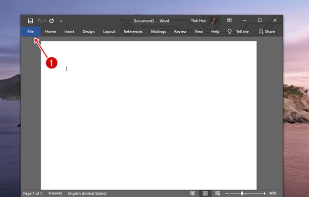
Task: Open the Layout tab
Action: pos(109,32)
